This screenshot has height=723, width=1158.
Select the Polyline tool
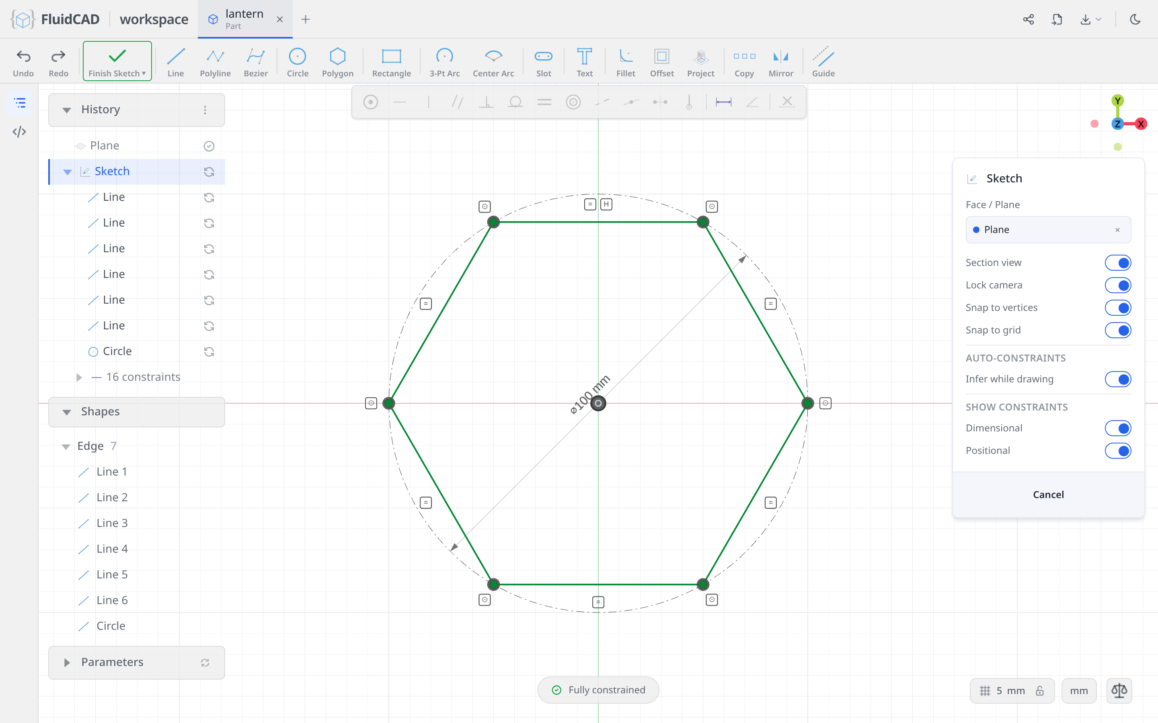[216, 62]
